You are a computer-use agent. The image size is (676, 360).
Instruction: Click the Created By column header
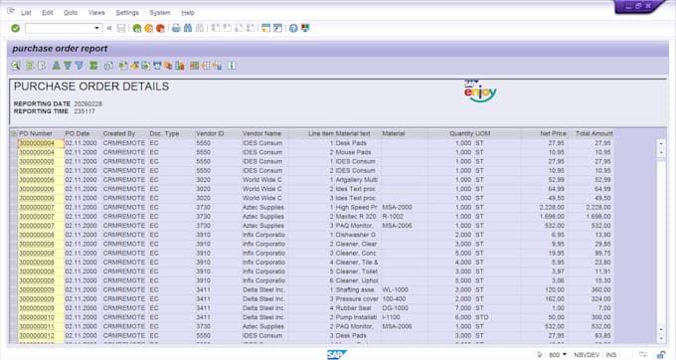coord(124,133)
